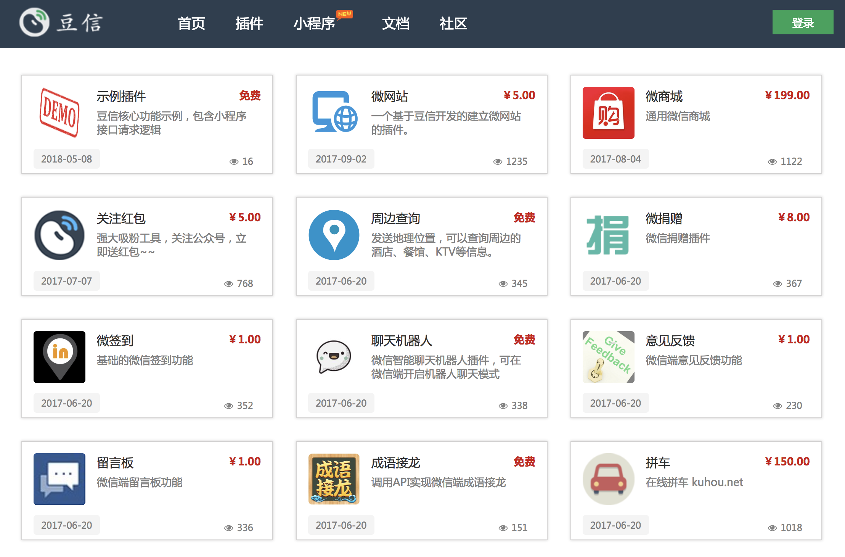
Task: Click the 豆信 logo in header
Action: tap(61, 23)
